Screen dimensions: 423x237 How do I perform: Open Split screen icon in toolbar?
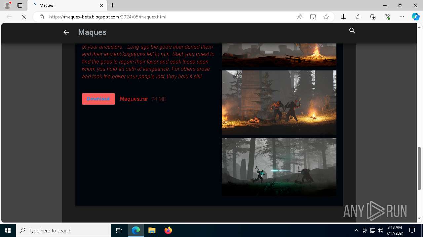344,17
